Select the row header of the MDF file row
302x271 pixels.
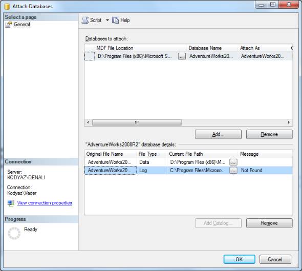click(x=90, y=56)
